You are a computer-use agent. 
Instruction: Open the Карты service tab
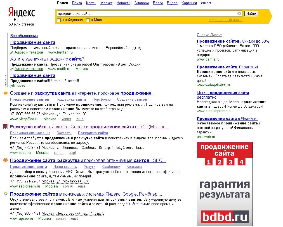pyautogui.click(x=91, y=3)
